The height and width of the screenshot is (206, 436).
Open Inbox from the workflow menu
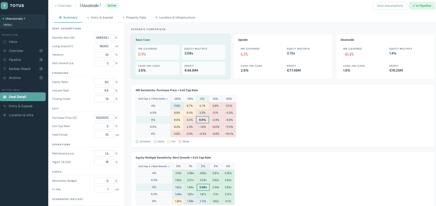(x=23, y=42)
